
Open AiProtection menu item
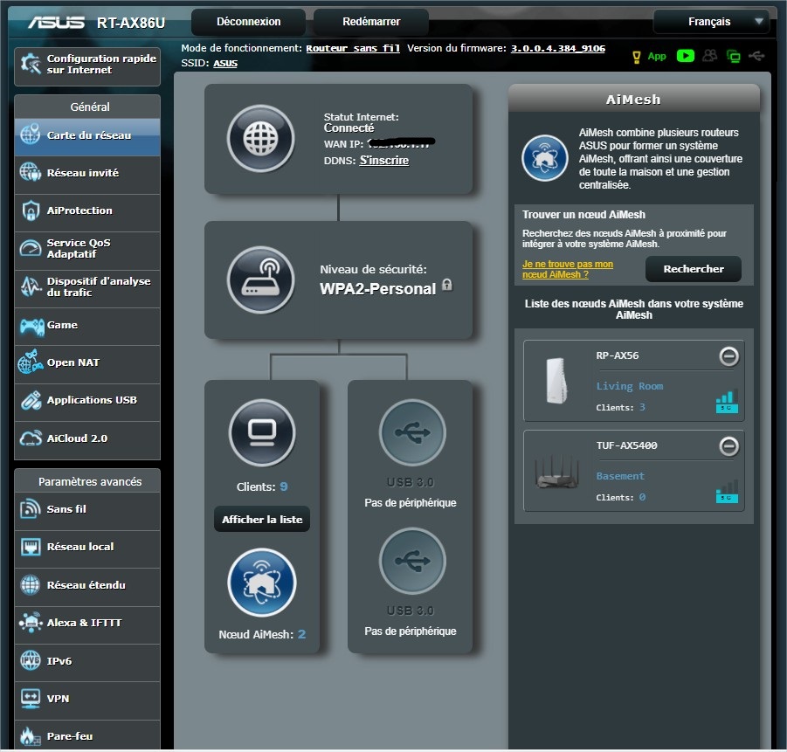[x=87, y=211]
